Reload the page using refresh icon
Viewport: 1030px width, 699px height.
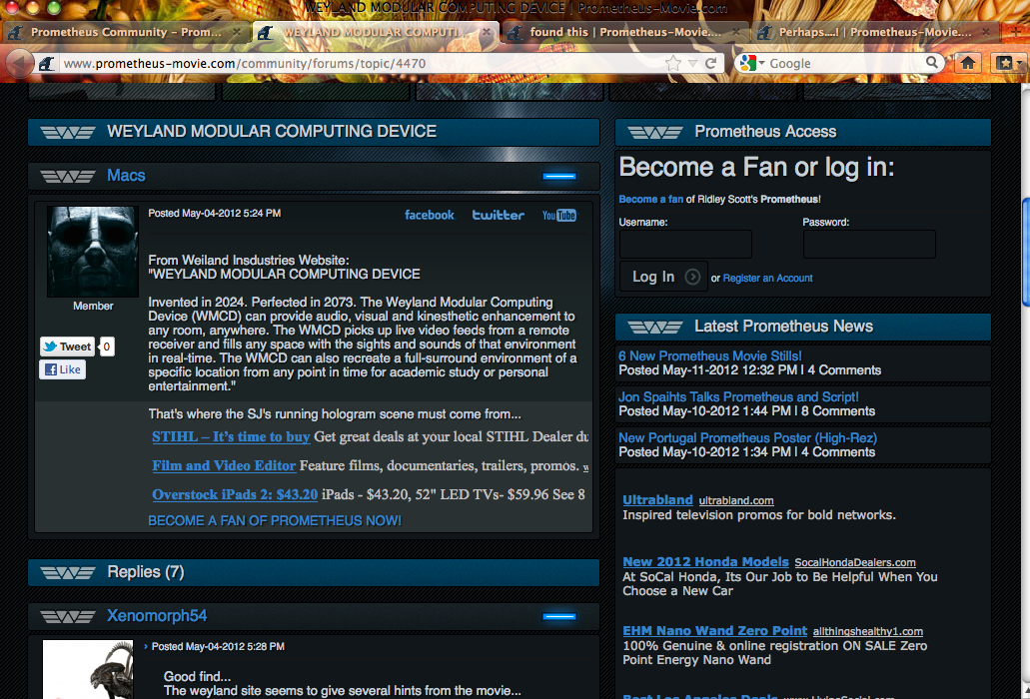[710, 63]
